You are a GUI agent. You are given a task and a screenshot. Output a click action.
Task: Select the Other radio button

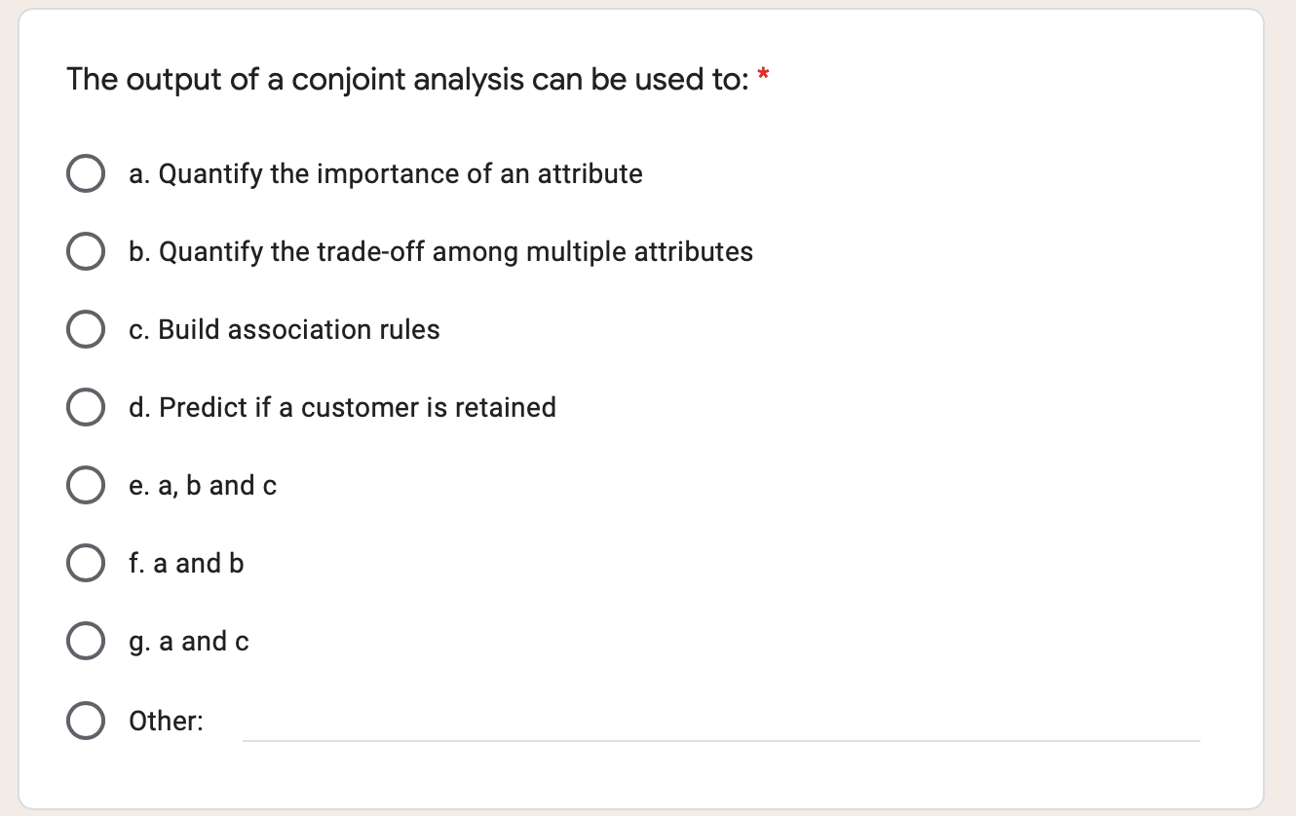(x=86, y=722)
